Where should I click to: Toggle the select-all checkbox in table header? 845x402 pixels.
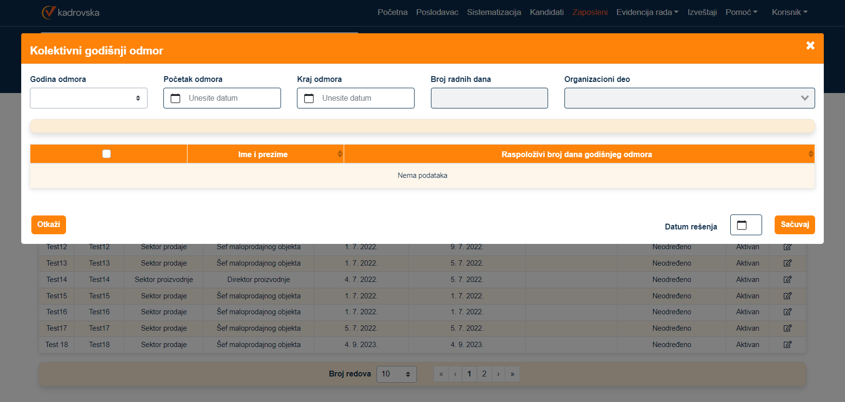tap(107, 154)
